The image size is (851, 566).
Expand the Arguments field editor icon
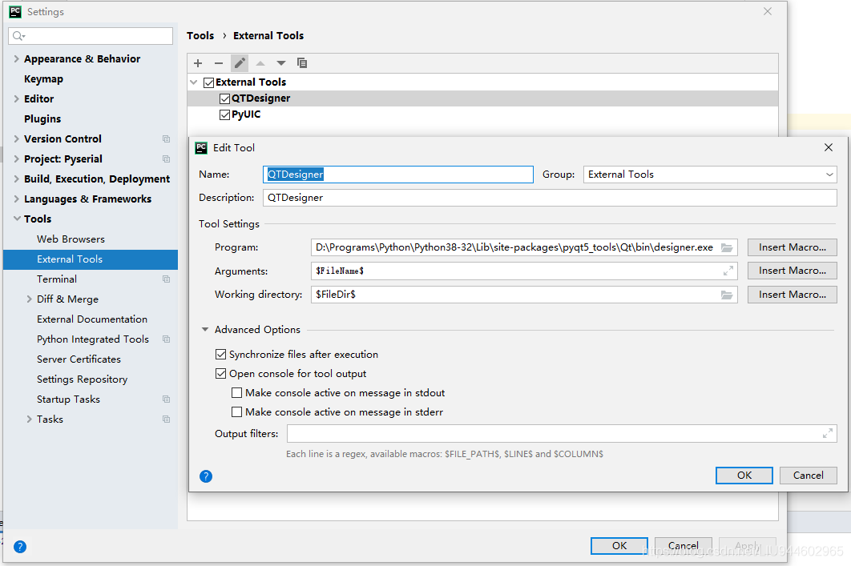pos(728,271)
